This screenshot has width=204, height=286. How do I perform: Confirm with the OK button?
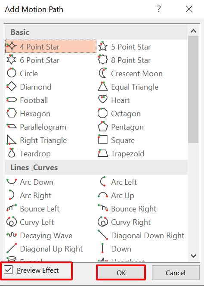coord(121,273)
